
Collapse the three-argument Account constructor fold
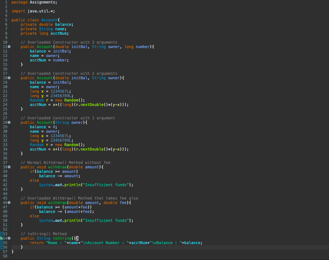tap(9, 47)
